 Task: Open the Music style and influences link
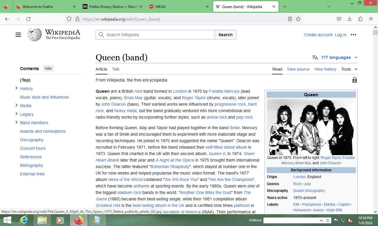click(44, 97)
